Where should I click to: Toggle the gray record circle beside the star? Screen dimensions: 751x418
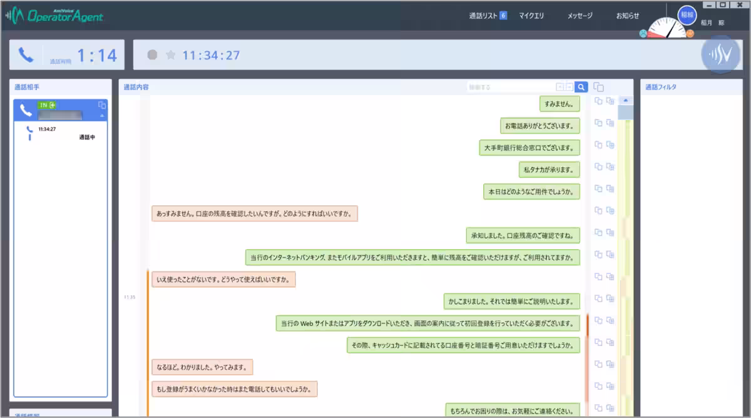coord(152,55)
